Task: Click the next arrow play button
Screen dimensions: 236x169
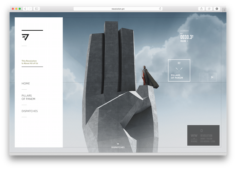Action: (212, 77)
